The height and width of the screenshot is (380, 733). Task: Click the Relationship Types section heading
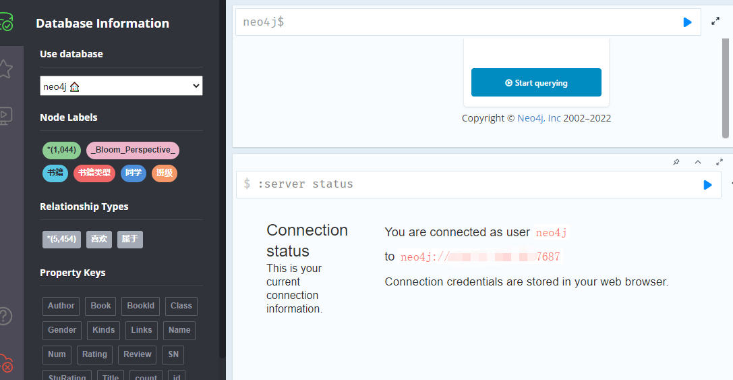[x=84, y=207]
